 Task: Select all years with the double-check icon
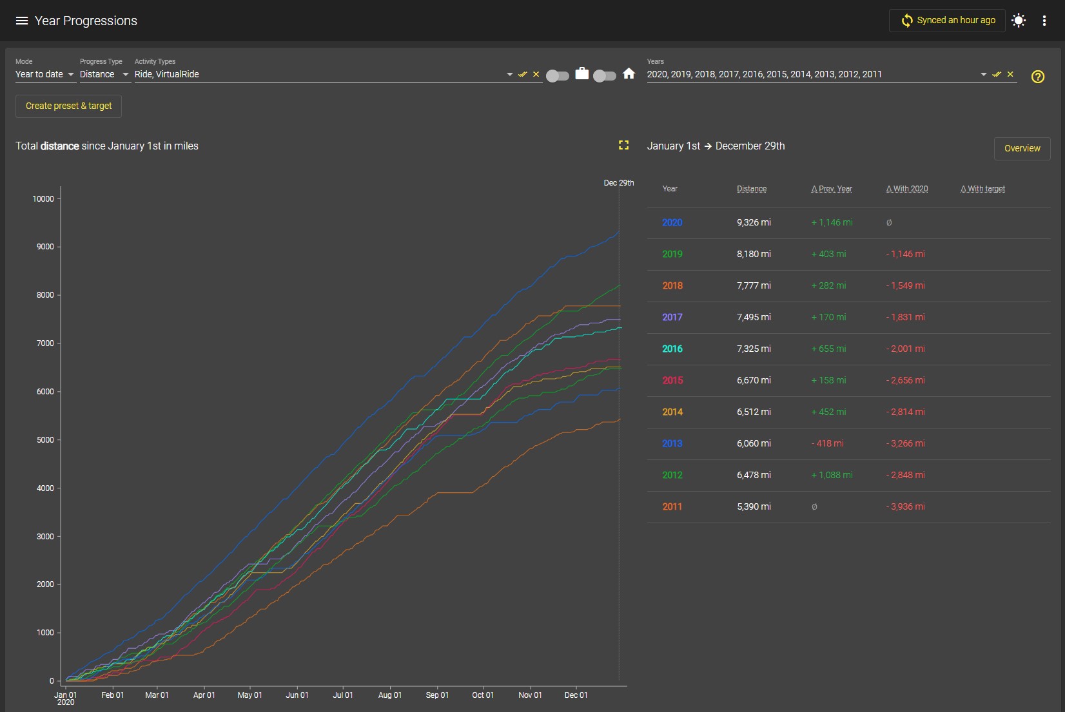pos(997,74)
